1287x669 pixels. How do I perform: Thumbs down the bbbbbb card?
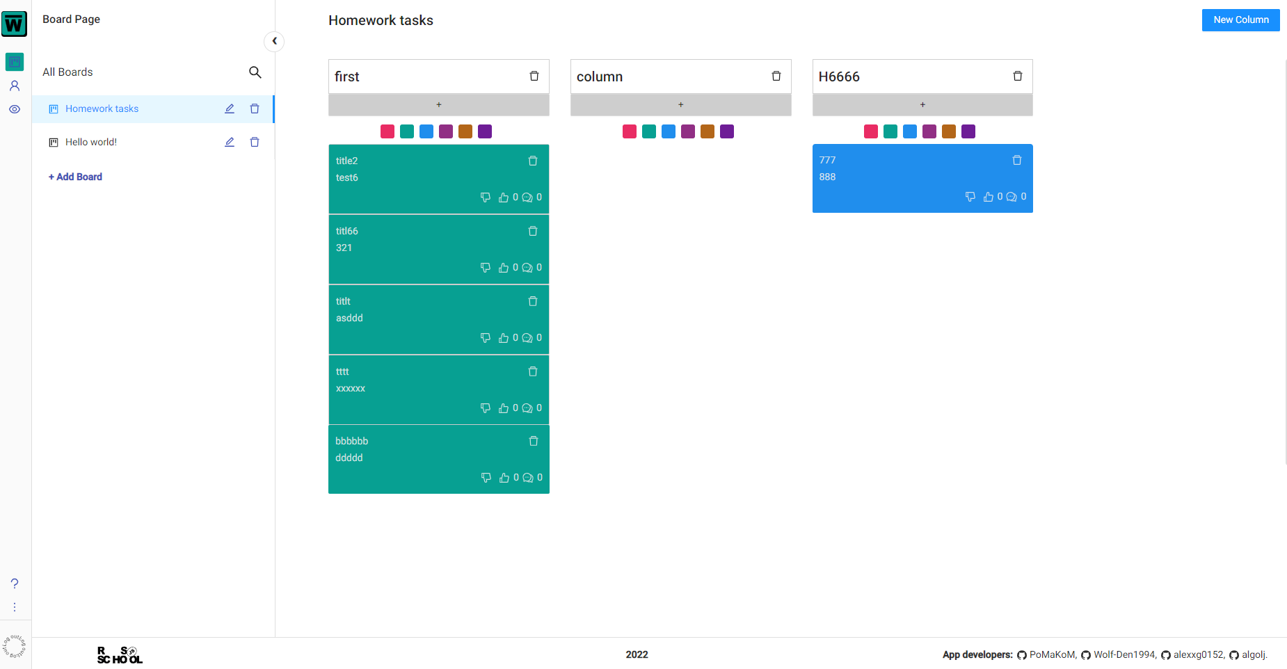486,478
